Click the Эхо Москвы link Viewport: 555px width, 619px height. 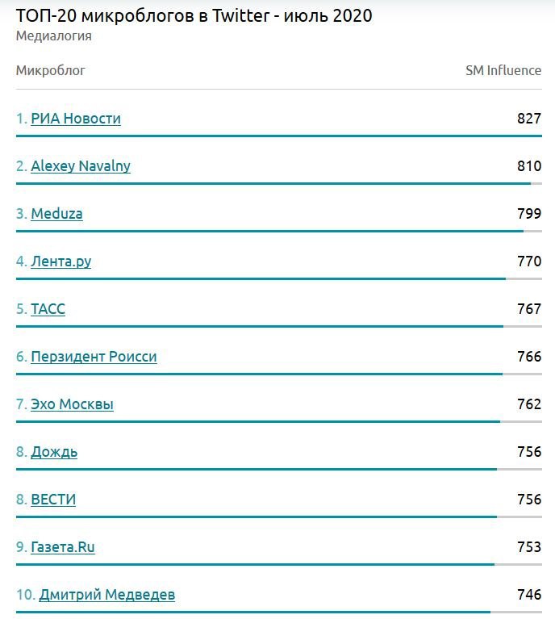[73, 404]
